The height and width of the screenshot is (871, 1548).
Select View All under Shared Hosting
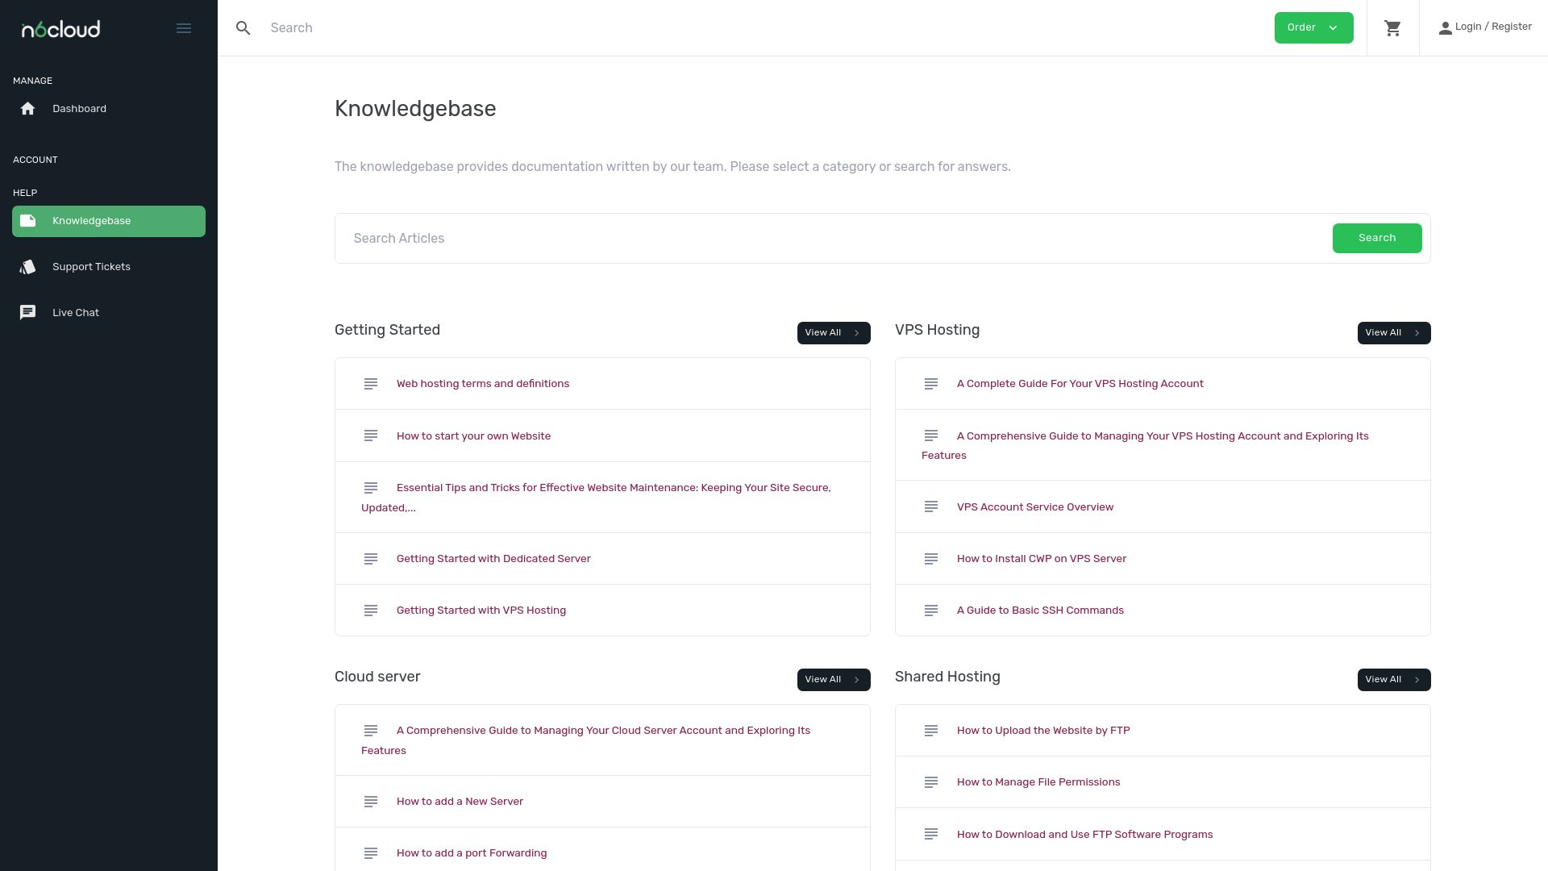1394,680
